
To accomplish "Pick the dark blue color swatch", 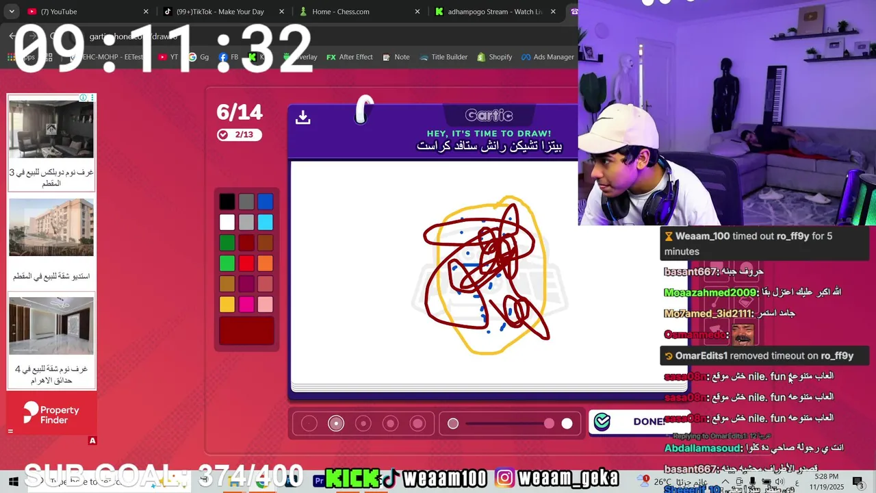I will 266,201.
